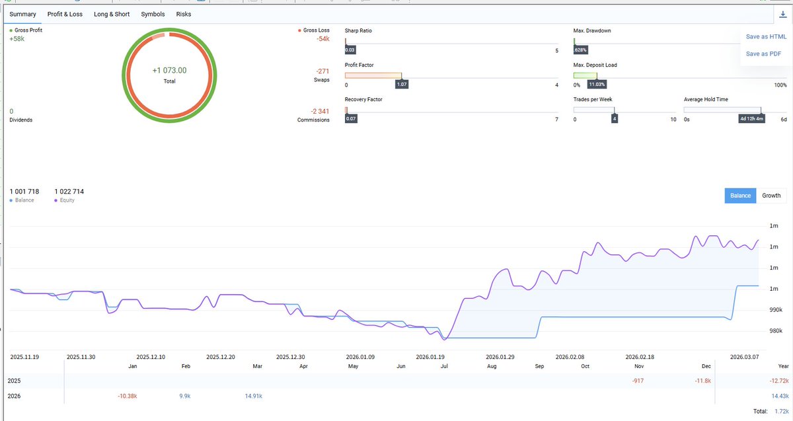Click the Gross Profit legend dot
The width and height of the screenshot is (793, 421).
tap(11, 30)
